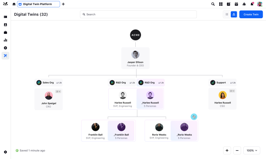Open the ticket icon in sidebar

pyautogui.click(x=5, y=17)
